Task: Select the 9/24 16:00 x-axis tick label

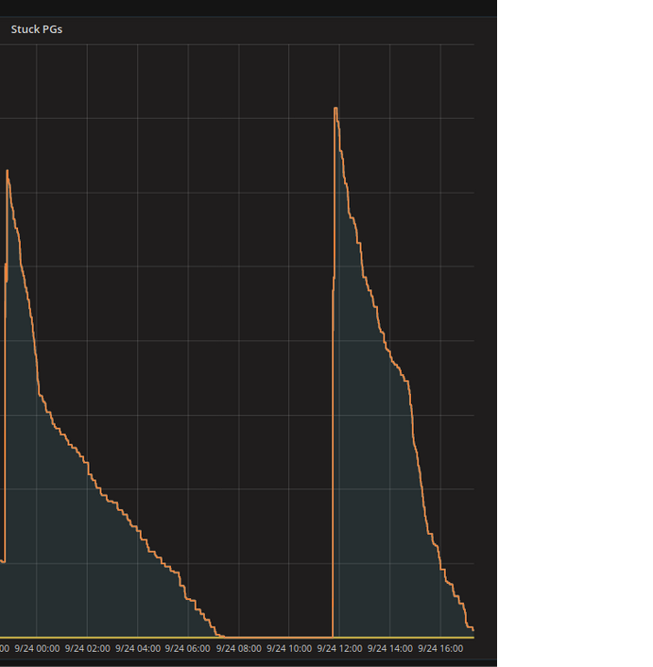Action: (440, 649)
